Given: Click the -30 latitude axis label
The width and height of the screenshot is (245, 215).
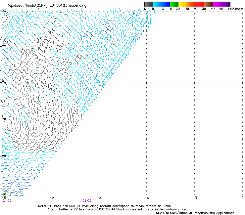Looking at the screenshot, I should tap(3, 194).
